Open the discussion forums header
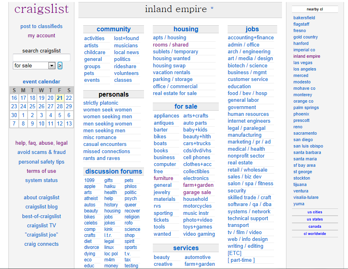Image resolution: width=348 pixels, height=269 pixels. point(114,172)
